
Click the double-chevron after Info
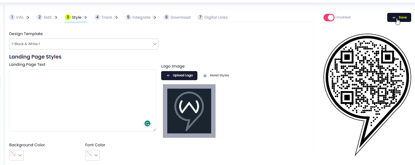click(x=27, y=18)
